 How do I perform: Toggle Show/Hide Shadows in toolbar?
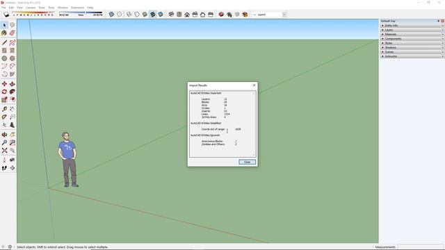click(x=6, y=15)
